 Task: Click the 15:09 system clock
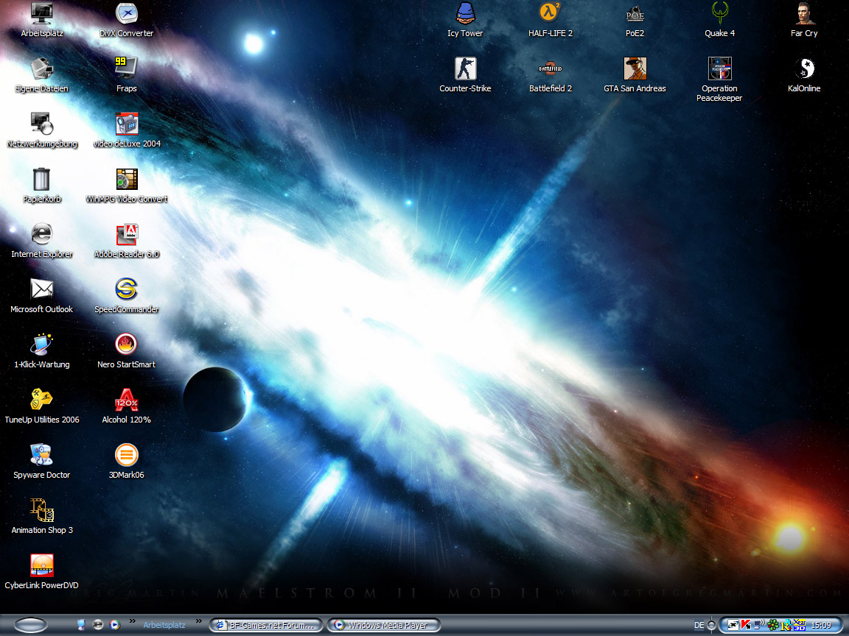pyautogui.click(x=822, y=625)
